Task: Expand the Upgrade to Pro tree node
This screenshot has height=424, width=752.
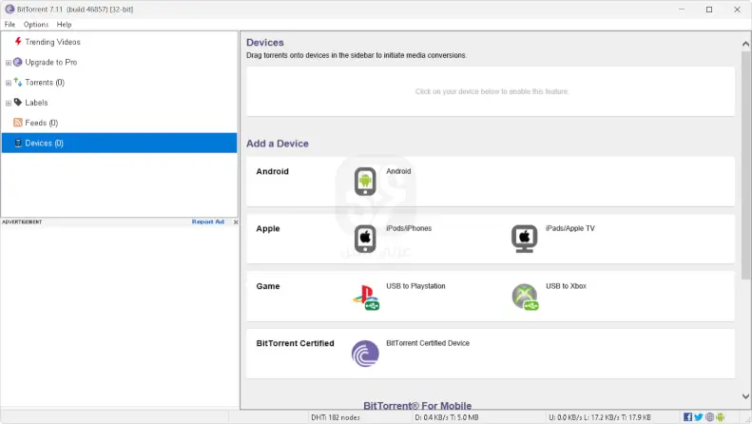Action: 9,63
